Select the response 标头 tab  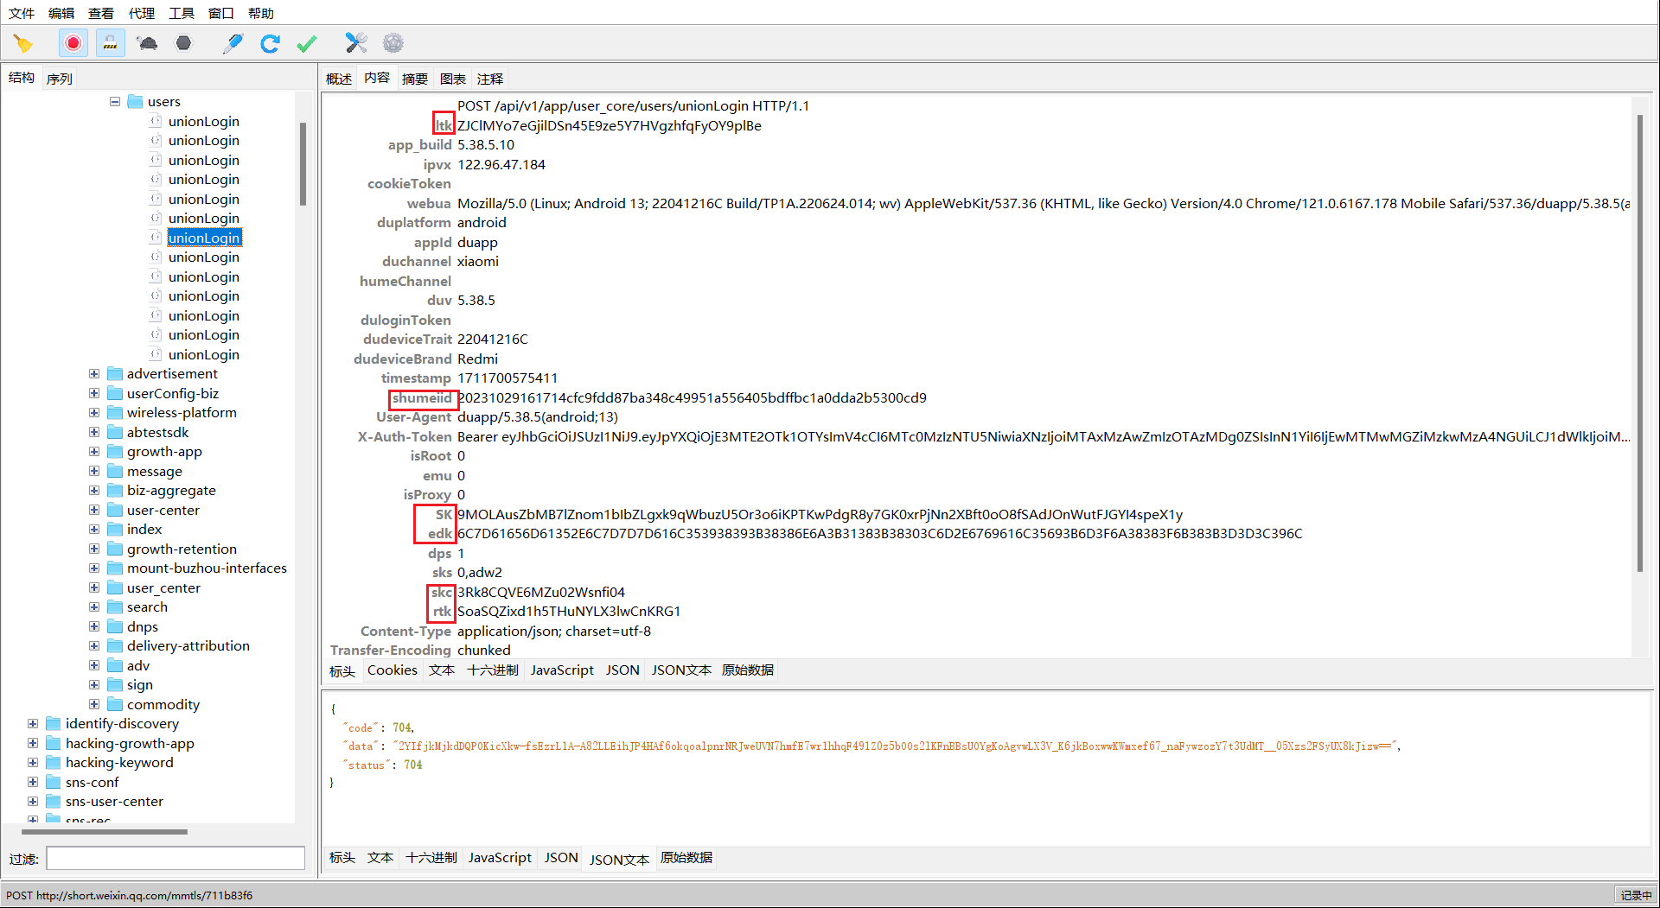[x=342, y=858]
